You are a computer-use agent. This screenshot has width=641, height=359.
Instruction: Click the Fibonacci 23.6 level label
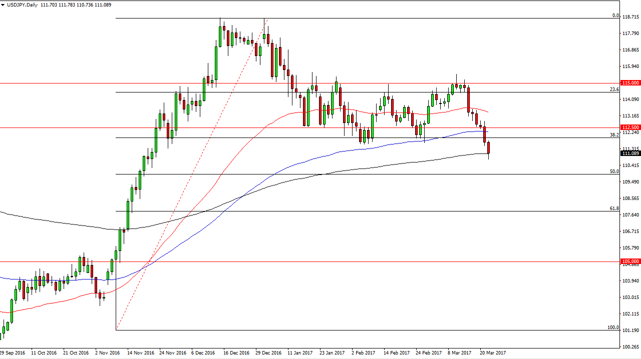[614, 89]
